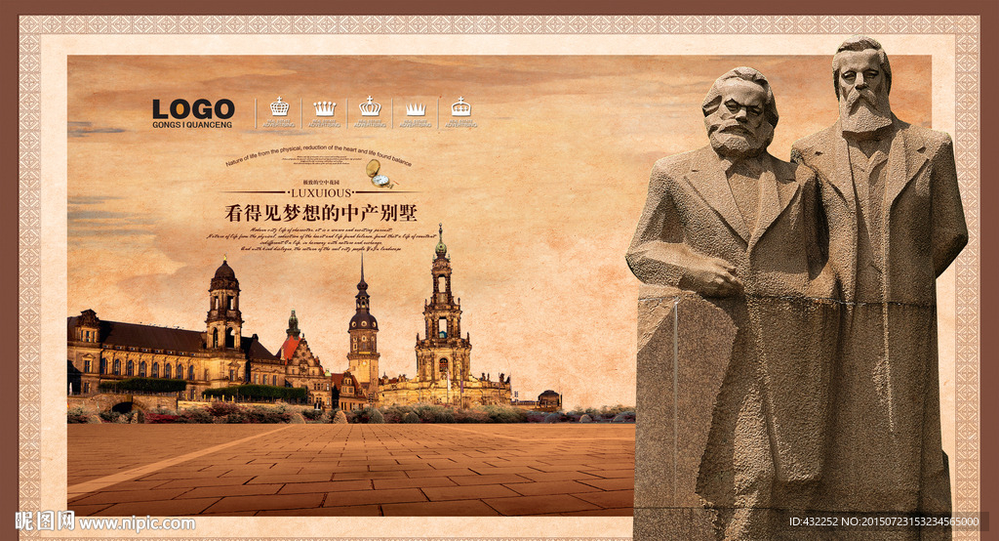
Task: Click the curved 'Nature of life' tagline
Action: point(318,155)
